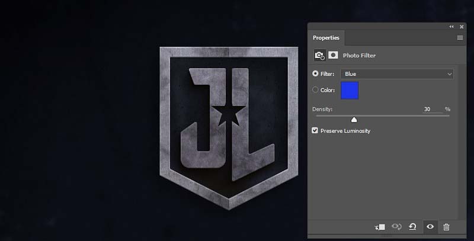Toggle adjustment layer visibility eye
This screenshot has width=474, height=241.
click(430, 227)
